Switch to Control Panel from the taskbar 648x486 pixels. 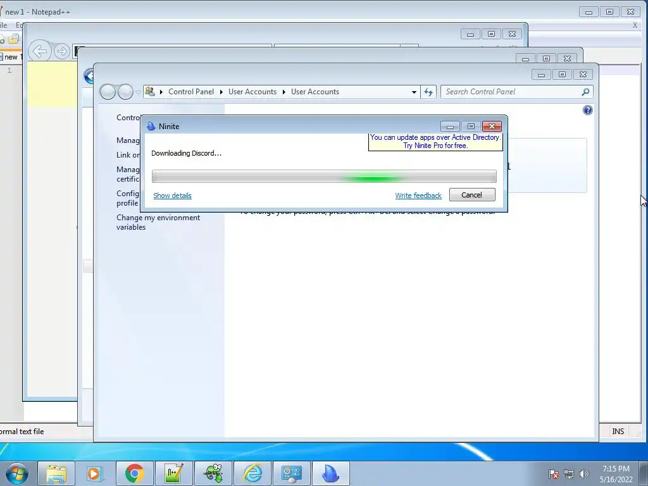click(292, 473)
